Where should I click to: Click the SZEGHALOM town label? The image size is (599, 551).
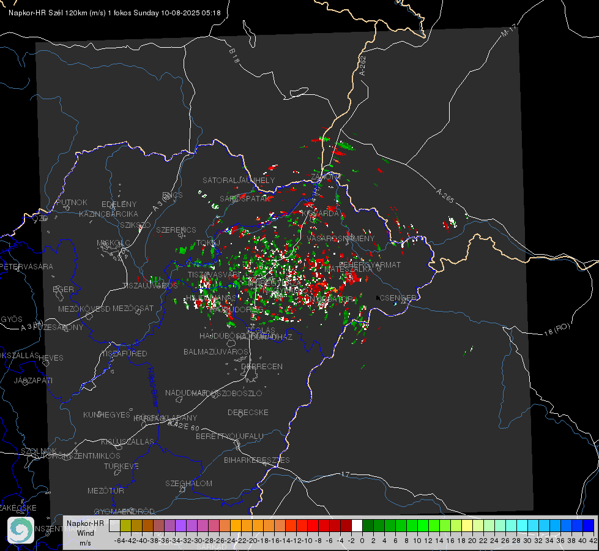[188, 483]
